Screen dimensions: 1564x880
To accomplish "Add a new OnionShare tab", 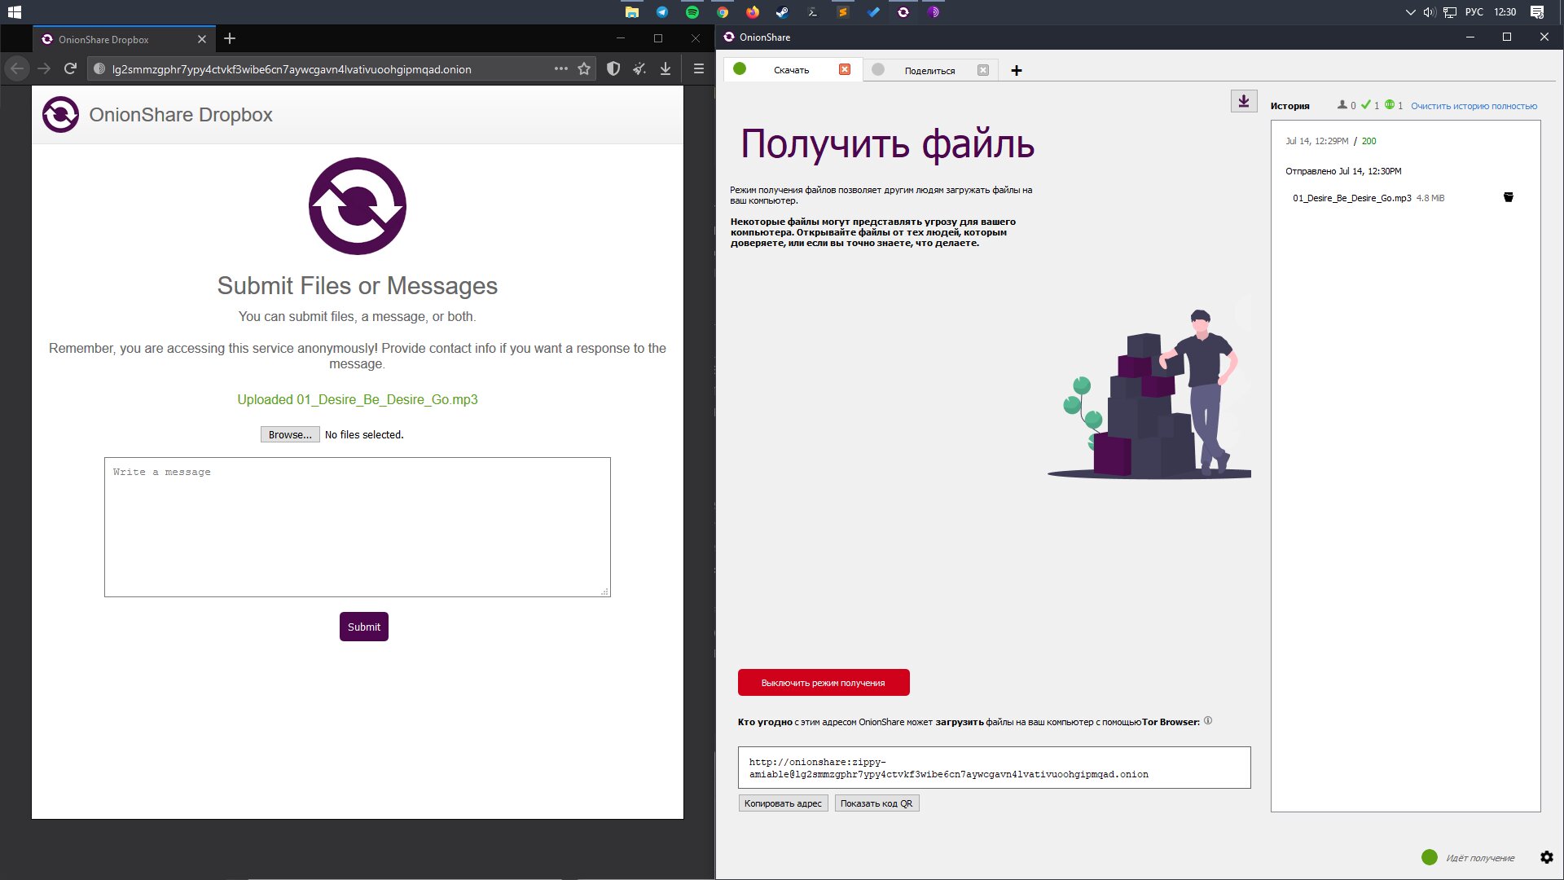I will point(1017,70).
